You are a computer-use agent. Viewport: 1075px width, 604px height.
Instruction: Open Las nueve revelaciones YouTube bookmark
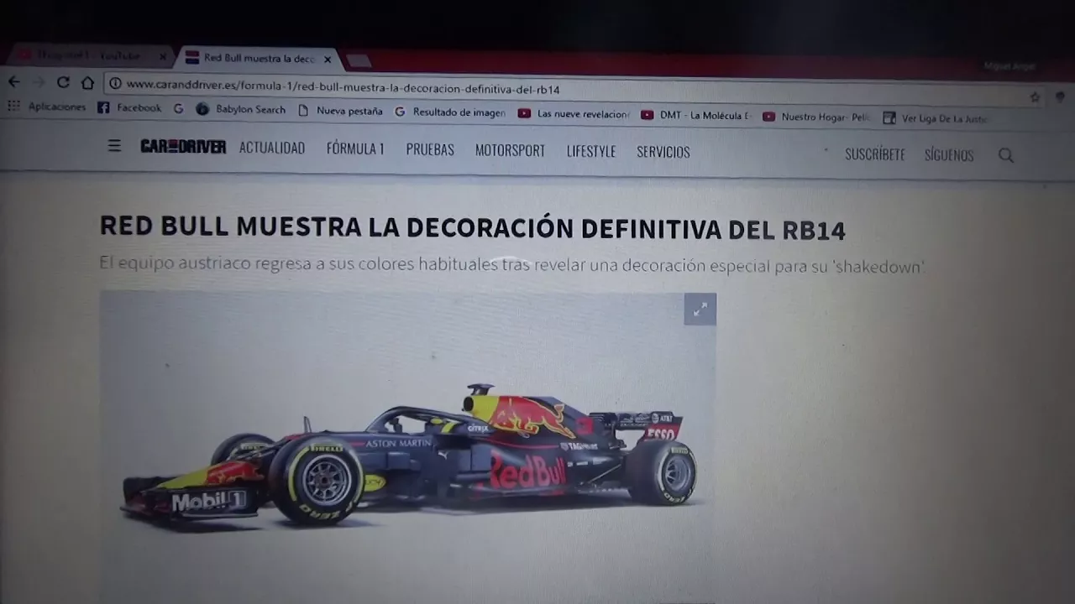[574, 113]
